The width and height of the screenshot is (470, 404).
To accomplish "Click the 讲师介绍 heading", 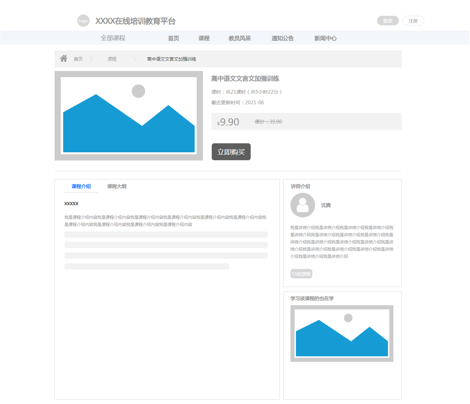I will pyautogui.click(x=300, y=186).
